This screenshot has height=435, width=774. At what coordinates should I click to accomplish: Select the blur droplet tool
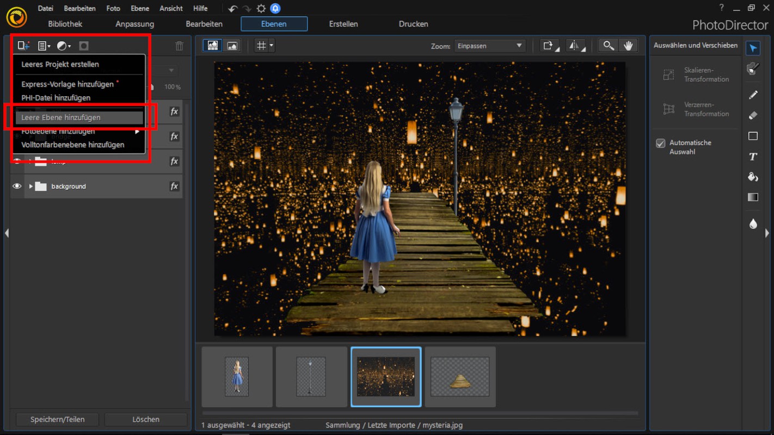point(753,223)
